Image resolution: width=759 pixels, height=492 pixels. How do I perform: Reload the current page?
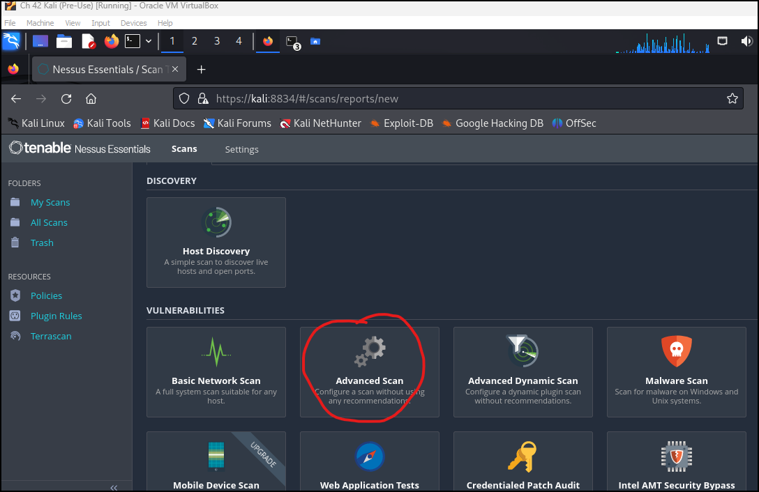(66, 99)
